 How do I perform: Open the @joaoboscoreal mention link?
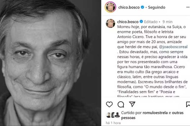(173, 47)
